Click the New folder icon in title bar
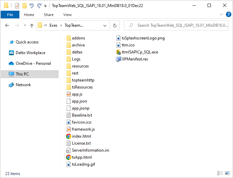The height and width of the screenshot is (178, 233). coord(24,6)
